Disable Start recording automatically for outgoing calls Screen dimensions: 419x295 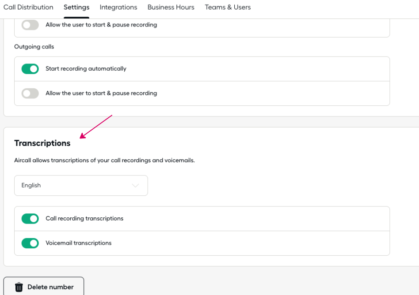click(x=30, y=69)
